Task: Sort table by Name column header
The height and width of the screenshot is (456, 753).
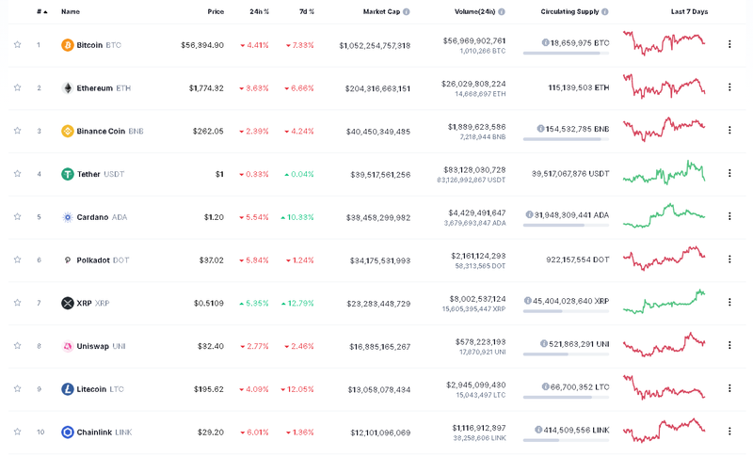Action: (x=71, y=11)
